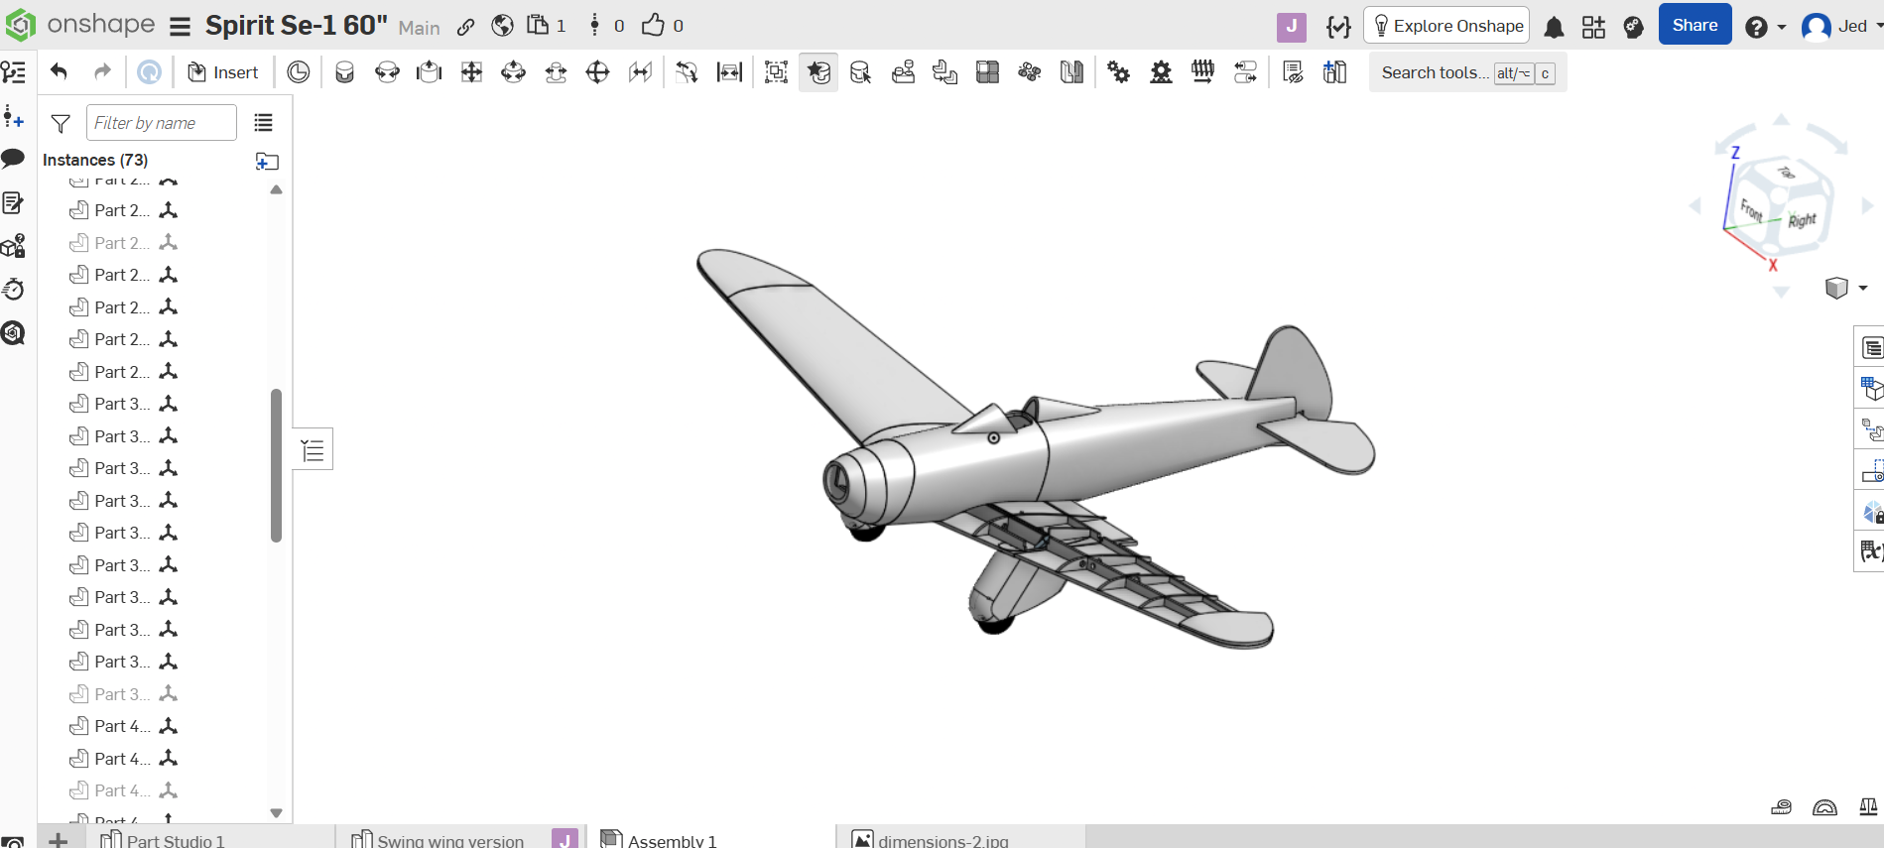
Task: Open the Rack and pinion relation tool
Action: pyautogui.click(x=1161, y=72)
